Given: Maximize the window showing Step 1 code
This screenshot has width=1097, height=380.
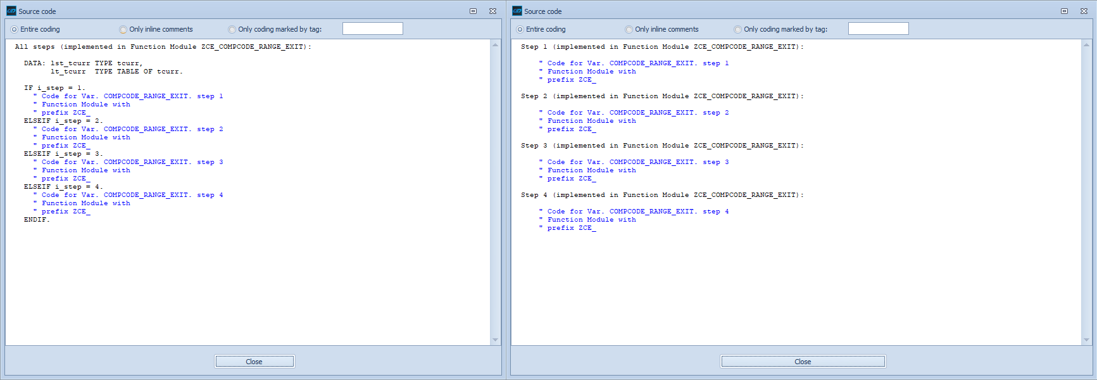Looking at the screenshot, I should pyautogui.click(x=1064, y=11).
